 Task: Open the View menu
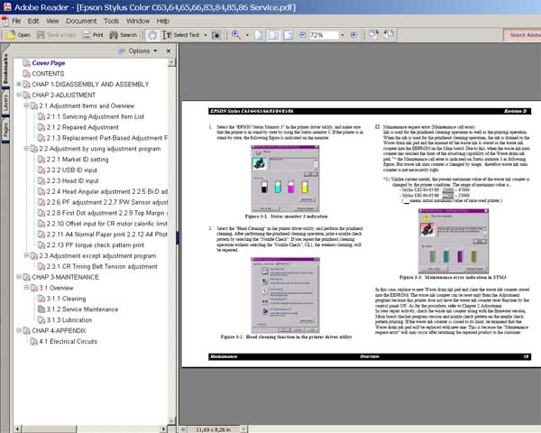click(52, 21)
